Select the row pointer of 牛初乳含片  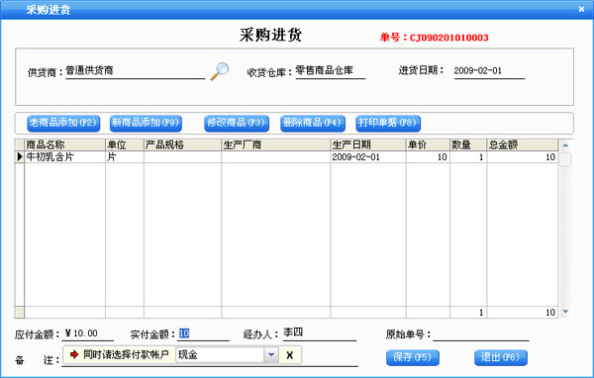click(20, 156)
